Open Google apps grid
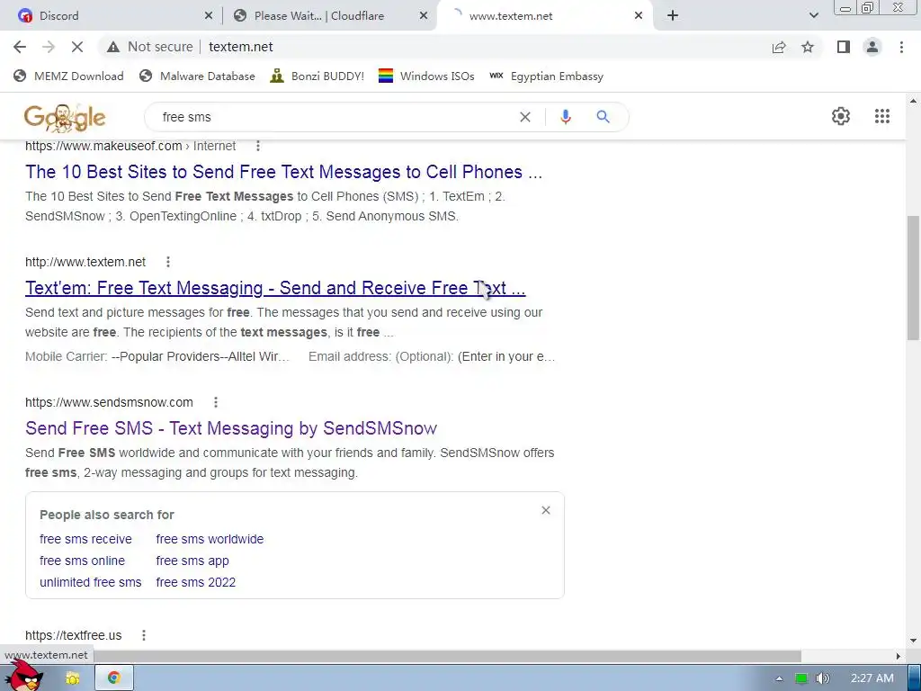This screenshot has width=921, height=691. pyautogui.click(x=881, y=116)
